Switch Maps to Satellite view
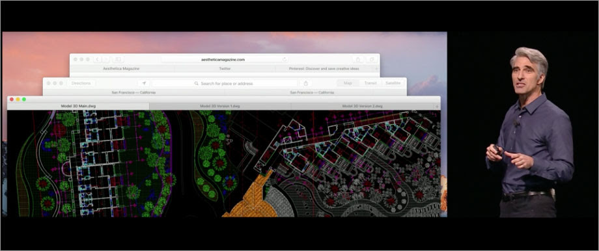Screen dimensions: 599x251 pos(393,83)
